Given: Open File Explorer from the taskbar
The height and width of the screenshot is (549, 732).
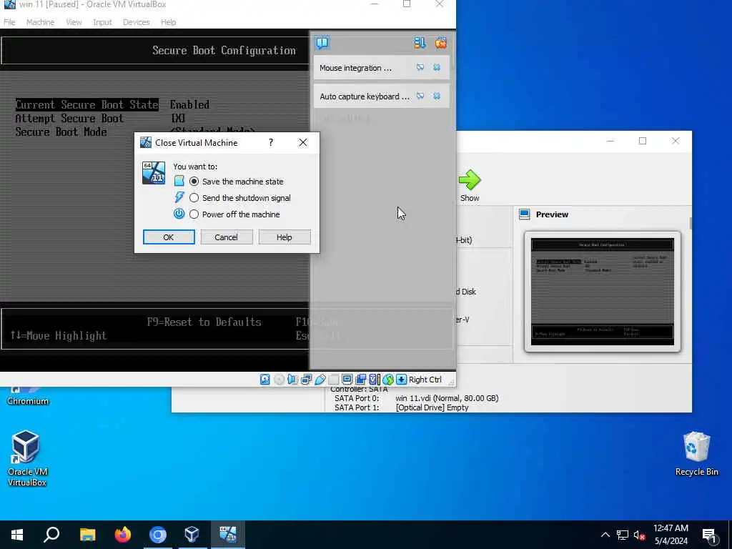Looking at the screenshot, I should click(x=87, y=535).
